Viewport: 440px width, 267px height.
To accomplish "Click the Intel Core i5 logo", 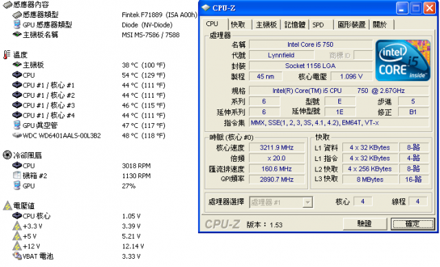I will [402, 61].
